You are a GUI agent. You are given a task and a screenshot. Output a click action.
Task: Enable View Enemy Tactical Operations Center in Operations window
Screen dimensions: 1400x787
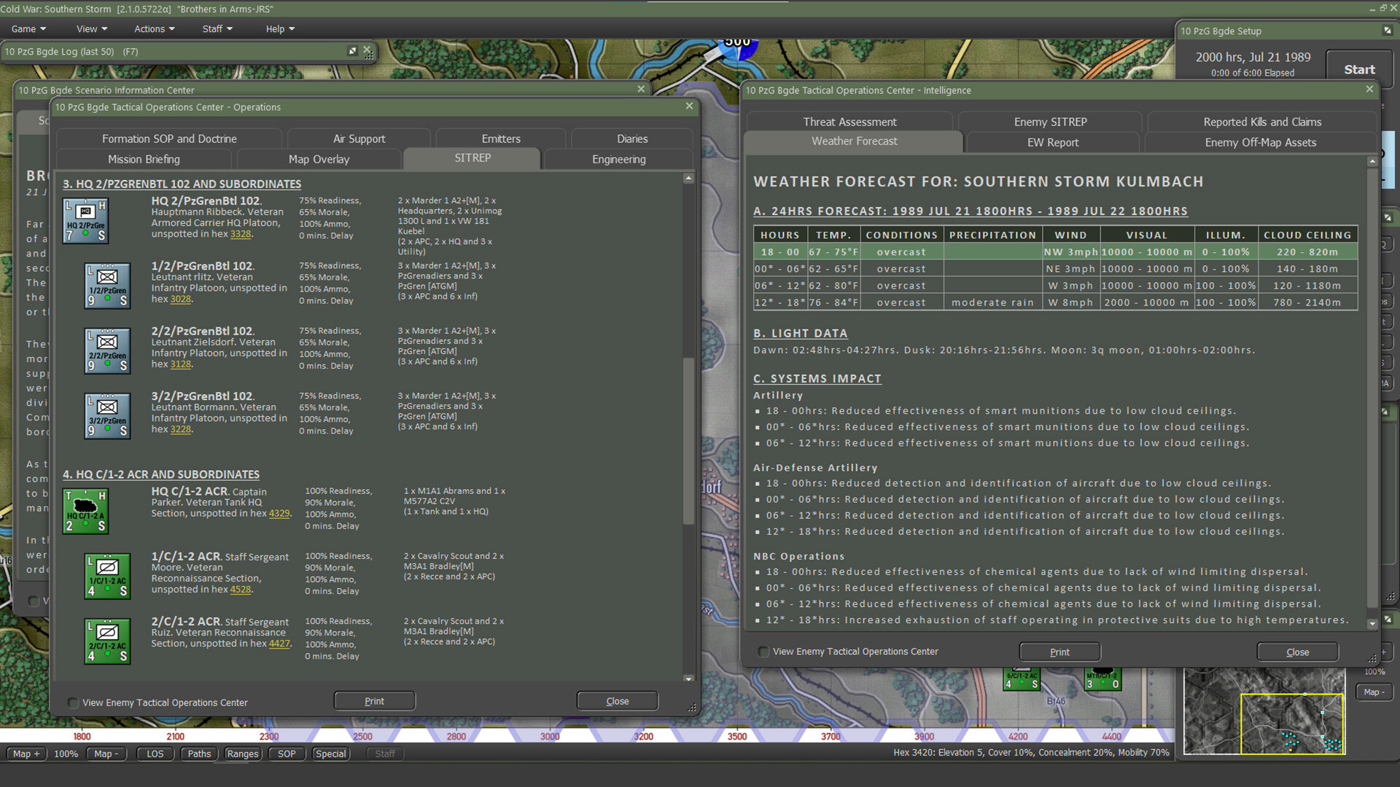click(x=73, y=702)
